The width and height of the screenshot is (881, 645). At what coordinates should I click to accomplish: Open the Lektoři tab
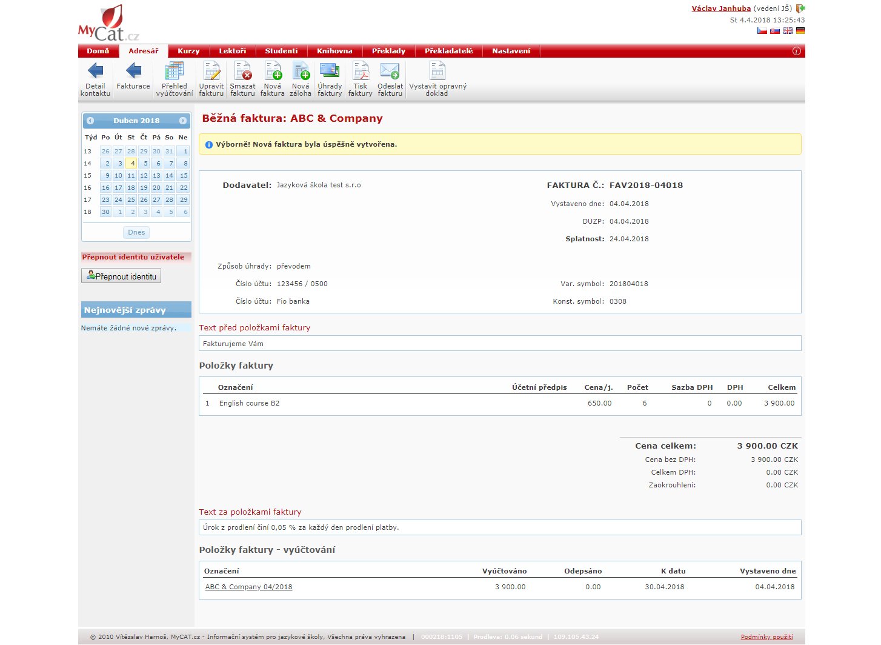tap(233, 51)
